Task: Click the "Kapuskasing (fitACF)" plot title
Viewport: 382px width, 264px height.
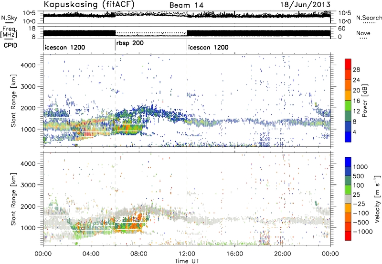Action: click(x=89, y=4)
